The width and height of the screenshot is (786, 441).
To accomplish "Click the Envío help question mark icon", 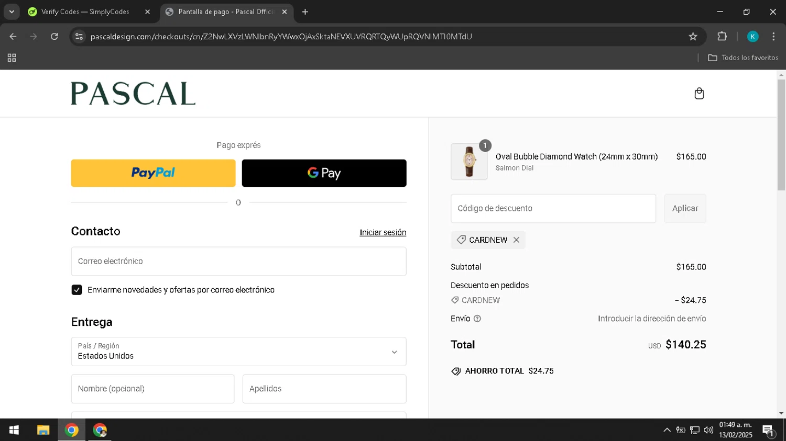I will [477, 319].
